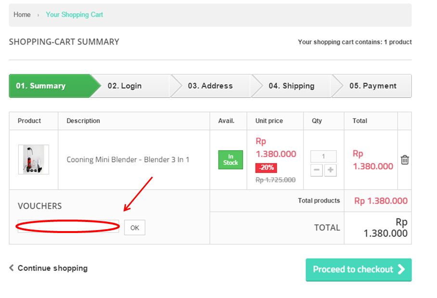This screenshot has height=298, width=437.
Task: Apply voucher with the OK button
Action: 135,228
